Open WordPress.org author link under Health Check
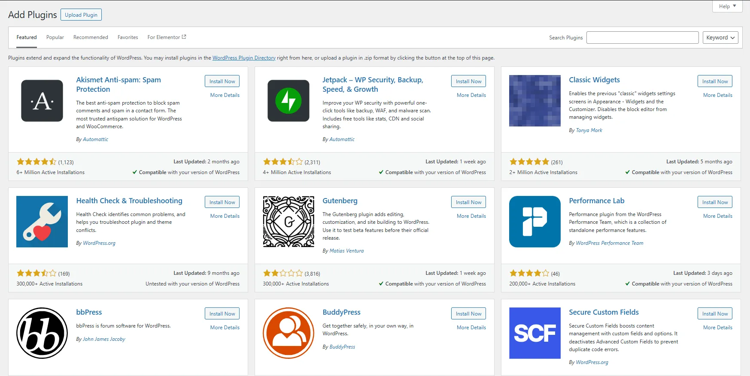Screen dimensions: 750x376 pyautogui.click(x=99, y=243)
